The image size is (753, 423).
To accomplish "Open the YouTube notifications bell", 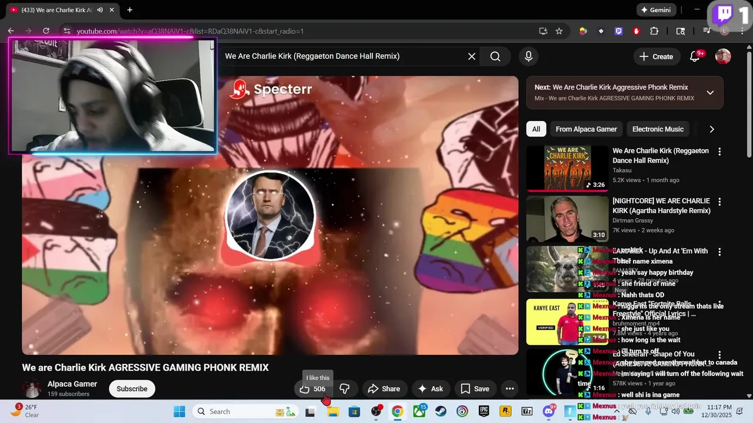I will (x=695, y=56).
